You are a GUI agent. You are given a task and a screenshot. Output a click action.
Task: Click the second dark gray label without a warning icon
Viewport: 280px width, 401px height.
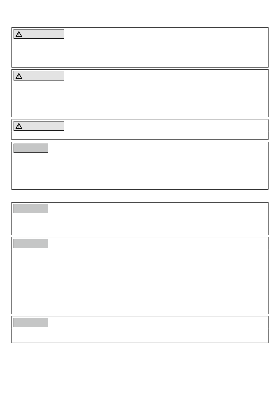coord(31,208)
